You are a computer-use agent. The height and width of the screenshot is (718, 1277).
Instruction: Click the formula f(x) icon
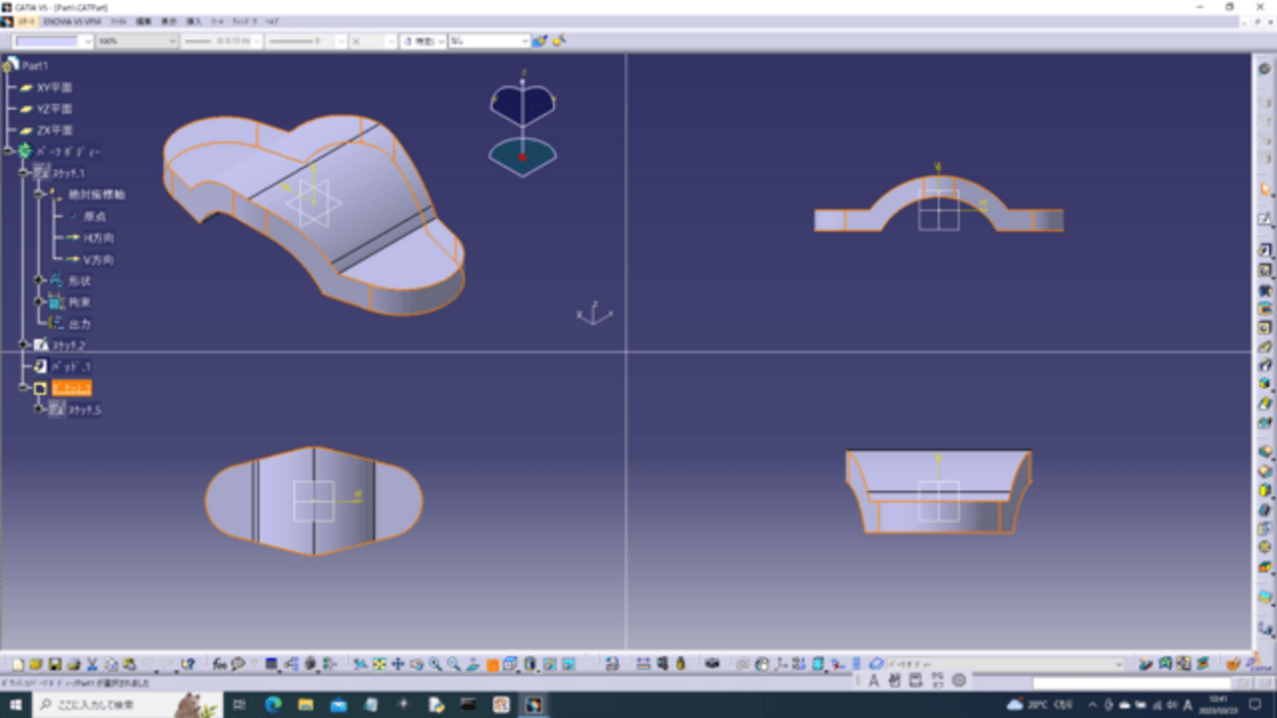[x=219, y=665]
